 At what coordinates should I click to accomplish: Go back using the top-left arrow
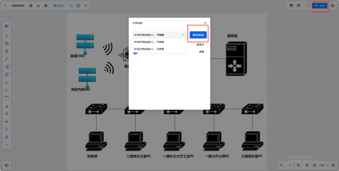coord(5,6)
